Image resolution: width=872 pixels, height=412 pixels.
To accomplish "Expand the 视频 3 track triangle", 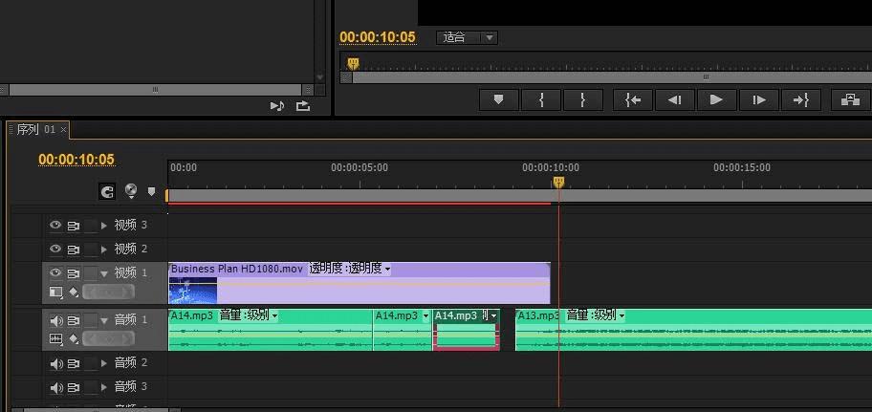I will (x=103, y=226).
